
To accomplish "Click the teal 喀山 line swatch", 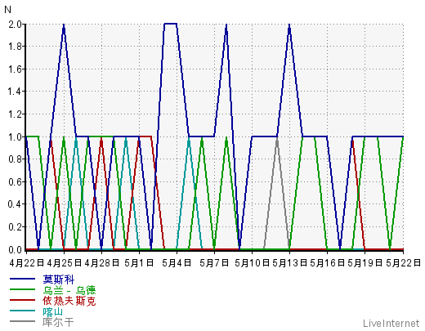I will coord(22,311).
